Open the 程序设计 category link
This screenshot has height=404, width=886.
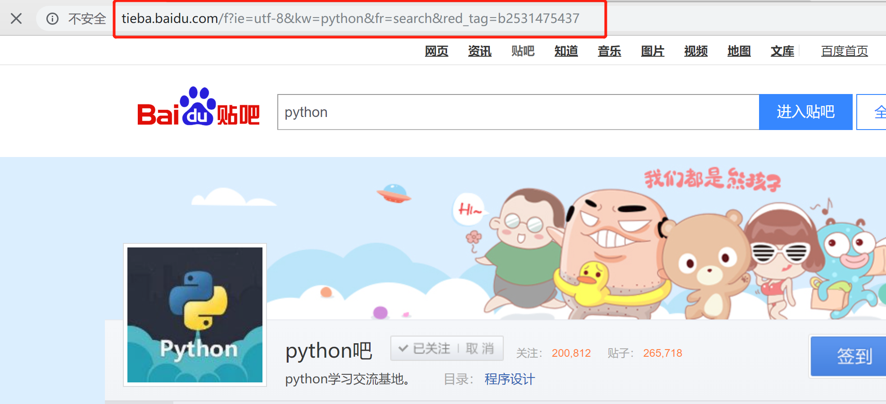pos(510,379)
